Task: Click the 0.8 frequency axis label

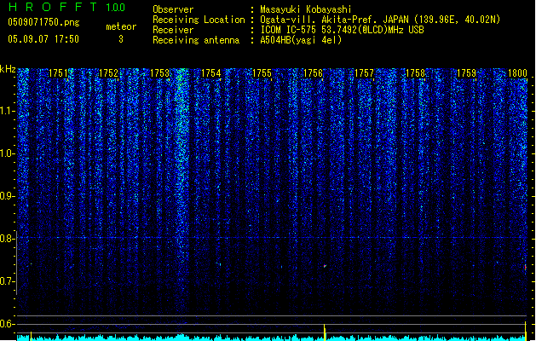Action: pos(7,239)
